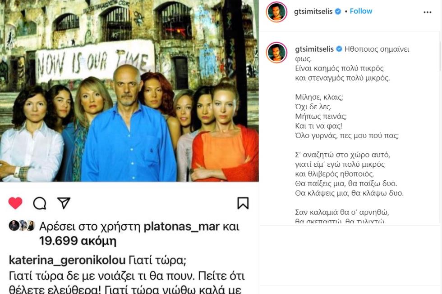The image size is (442, 294).
Task: Open gtsimitselis avatar beside caption
Action: point(276,53)
